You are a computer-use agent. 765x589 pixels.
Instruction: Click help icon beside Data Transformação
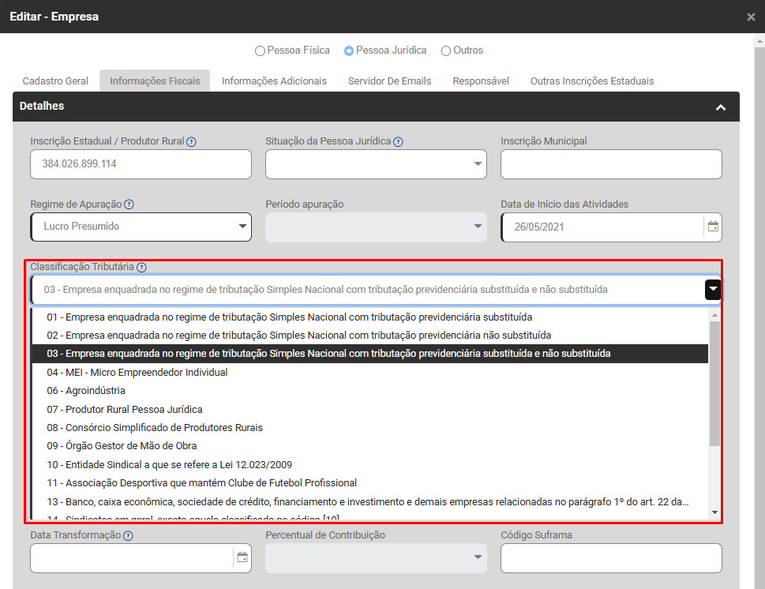click(x=128, y=535)
